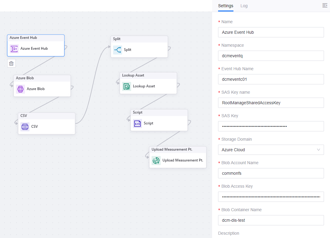
Task: Delete node using the trash icon
Action: click(x=11, y=63)
